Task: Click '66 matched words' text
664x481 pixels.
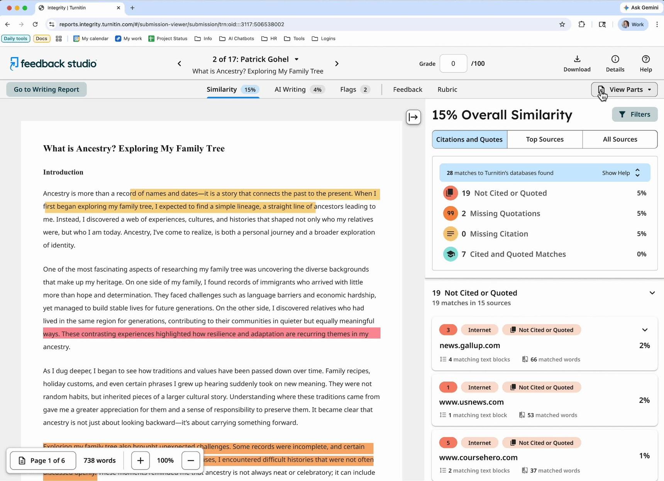Action: (x=555, y=360)
